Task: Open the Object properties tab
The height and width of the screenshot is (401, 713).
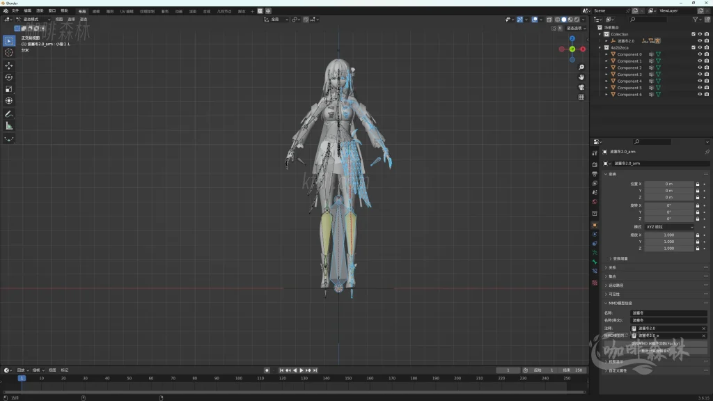Action: coord(595,225)
